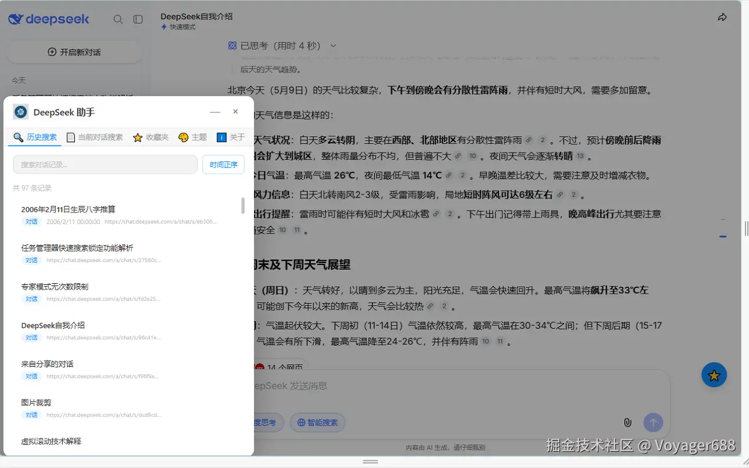Collapse the sidebar with panel icon
The image size is (749, 468).
pyautogui.click(x=138, y=19)
